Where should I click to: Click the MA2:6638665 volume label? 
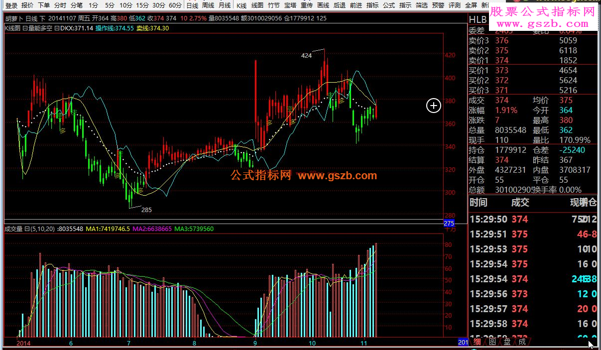[x=152, y=229]
